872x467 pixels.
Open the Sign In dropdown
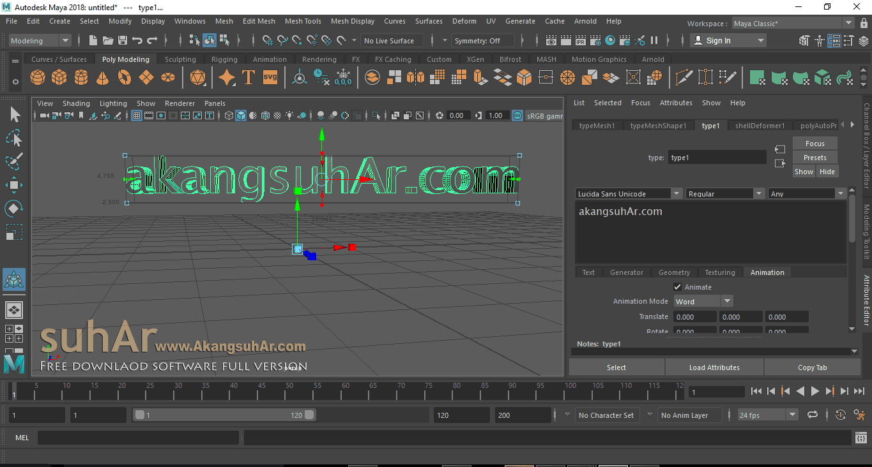click(729, 41)
